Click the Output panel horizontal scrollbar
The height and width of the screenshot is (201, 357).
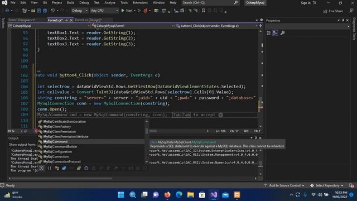(61, 179)
